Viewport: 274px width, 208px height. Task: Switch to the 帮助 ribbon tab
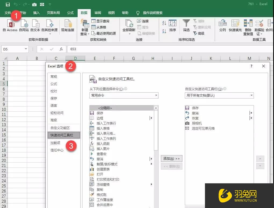click(x=125, y=13)
